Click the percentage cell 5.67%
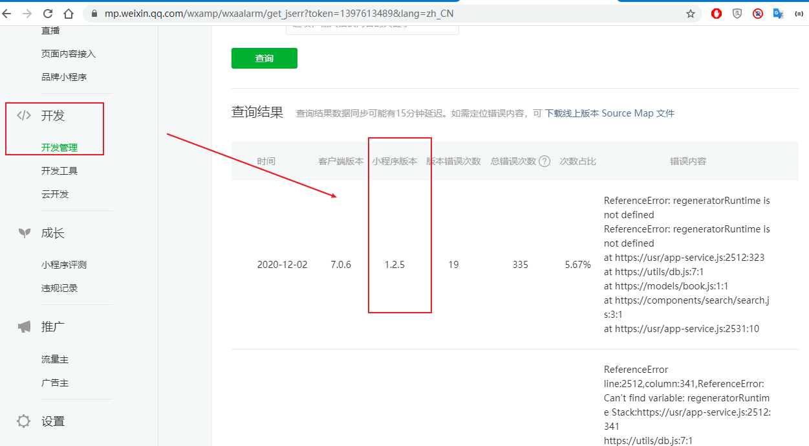 [x=578, y=265]
